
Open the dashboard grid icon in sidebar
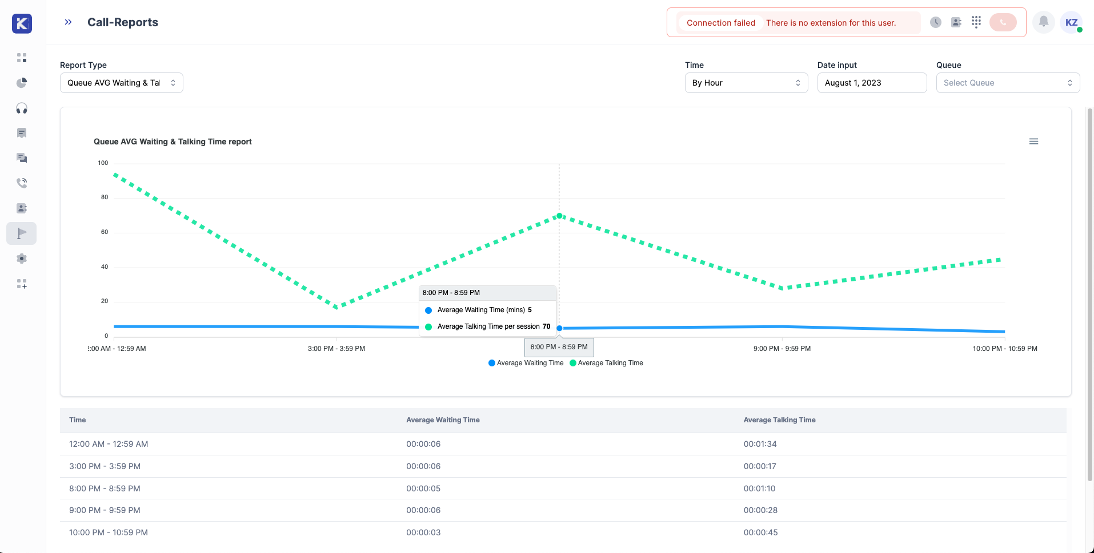[x=22, y=58]
